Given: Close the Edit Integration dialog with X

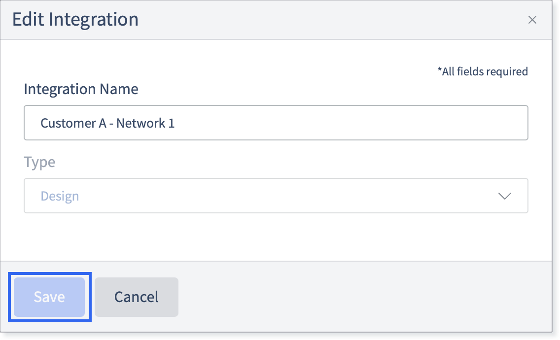Looking at the screenshot, I should click(532, 20).
